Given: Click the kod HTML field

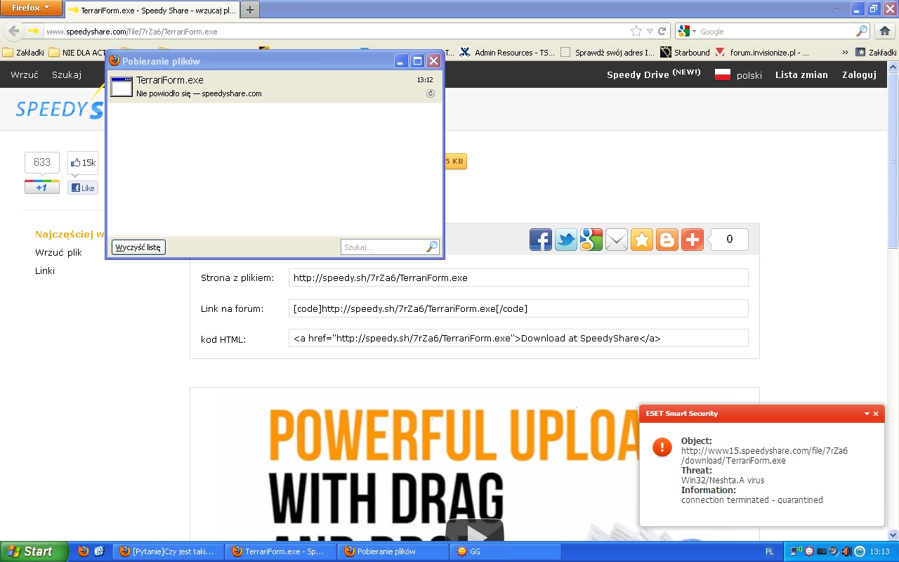Looking at the screenshot, I should [x=518, y=338].
